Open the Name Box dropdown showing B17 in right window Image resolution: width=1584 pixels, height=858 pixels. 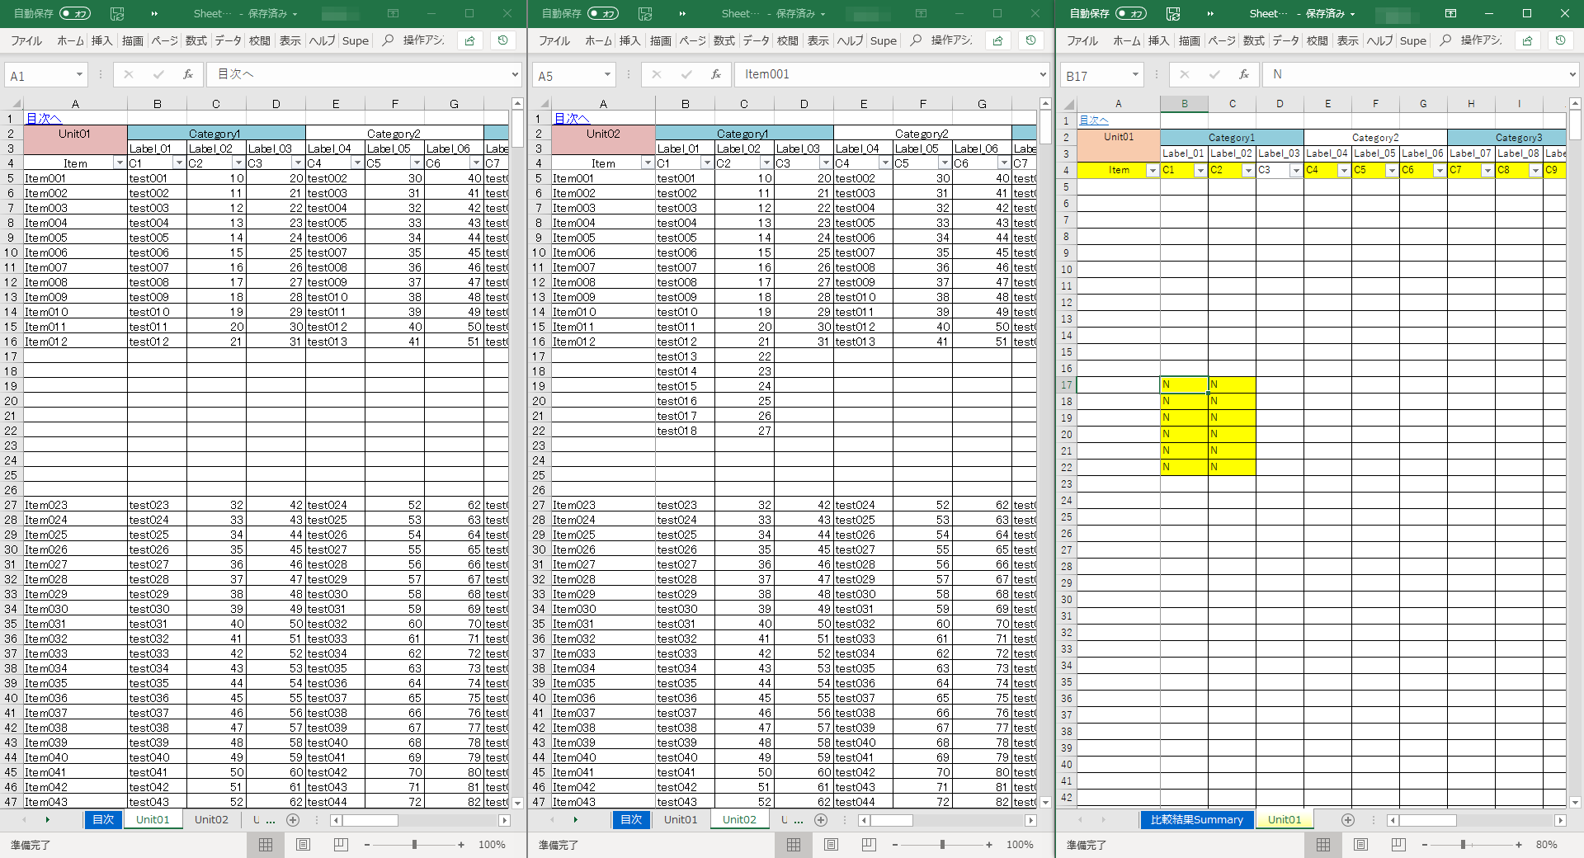coord(1135,75)
